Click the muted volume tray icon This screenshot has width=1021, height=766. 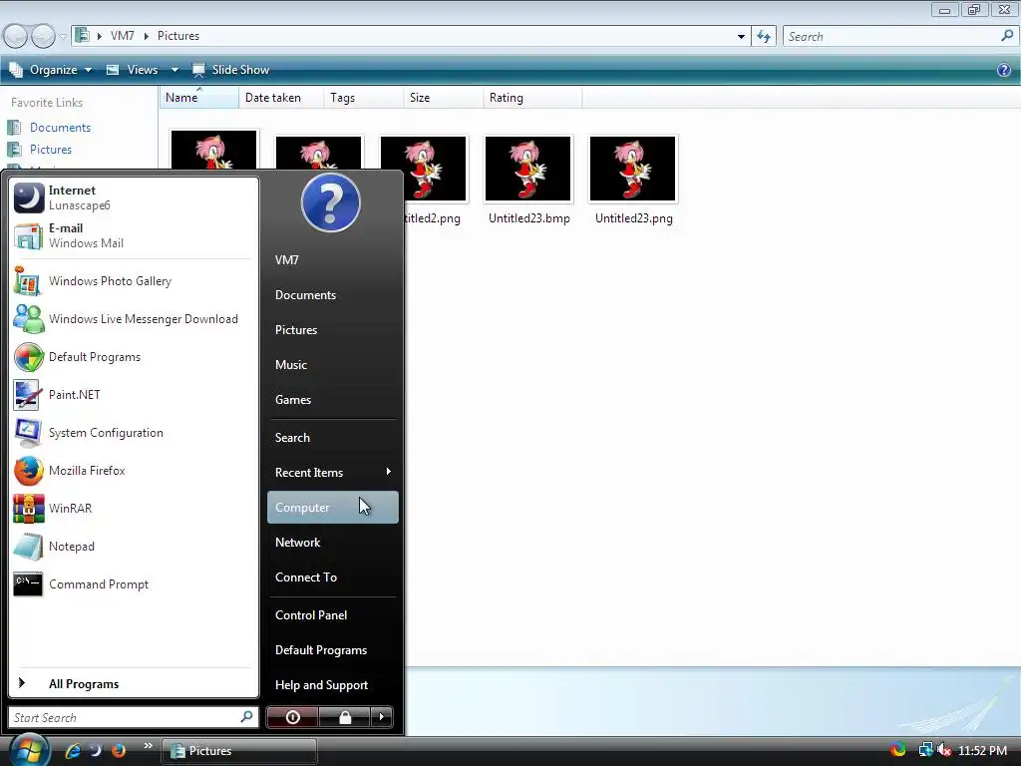(944, 750)
